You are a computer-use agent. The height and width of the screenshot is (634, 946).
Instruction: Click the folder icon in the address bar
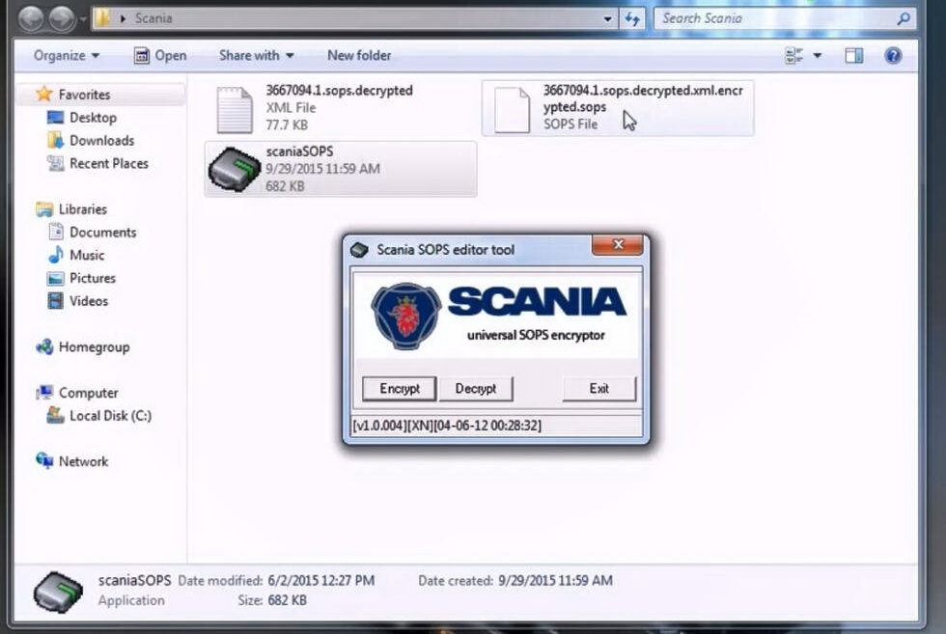[103, 18]
